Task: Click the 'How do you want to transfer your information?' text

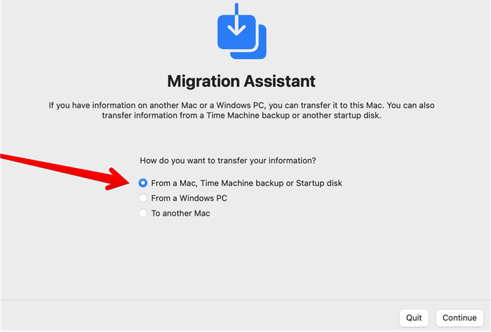Action: [228, 160]
